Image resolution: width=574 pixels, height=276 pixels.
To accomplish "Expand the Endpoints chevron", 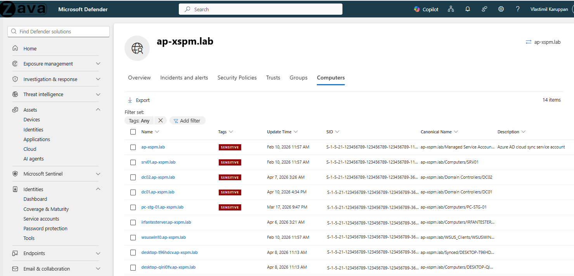I will (98, 253).
